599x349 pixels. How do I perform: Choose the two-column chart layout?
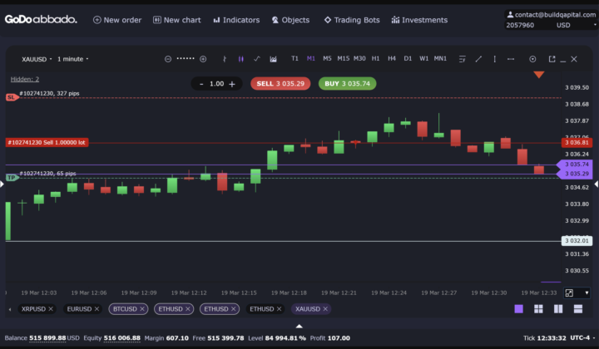pyautogui.click(x=558, y=309)
